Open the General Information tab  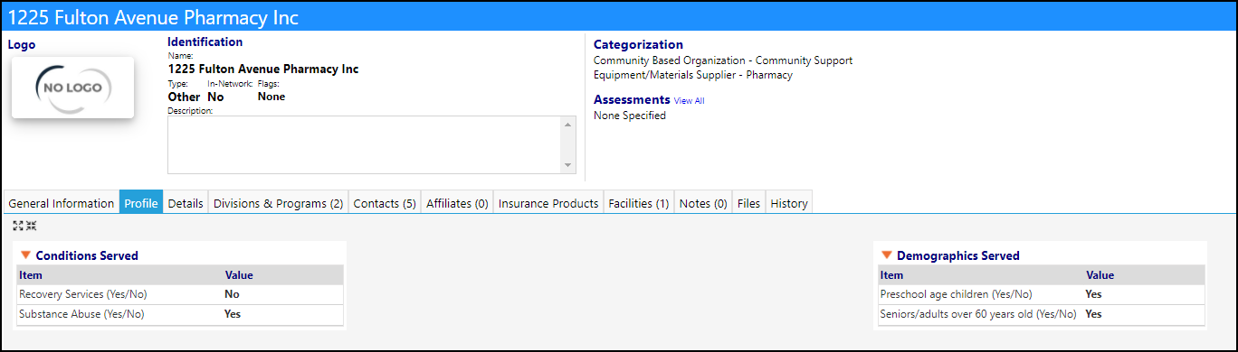(62, 203)
